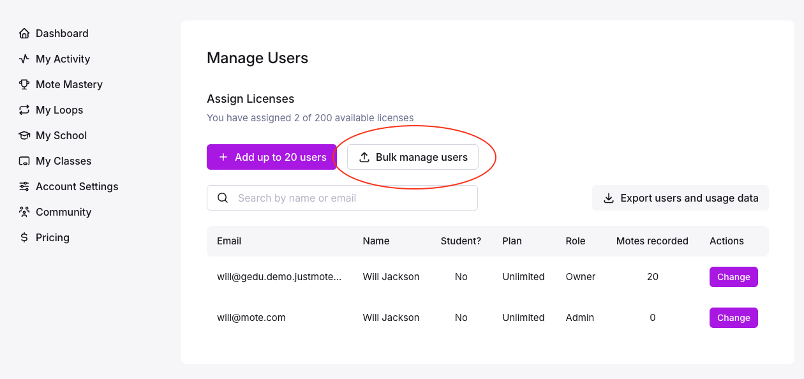Open Dashboard from the sidebar
The width and height of the screenshot is (804, 379).
click(62, 33)
